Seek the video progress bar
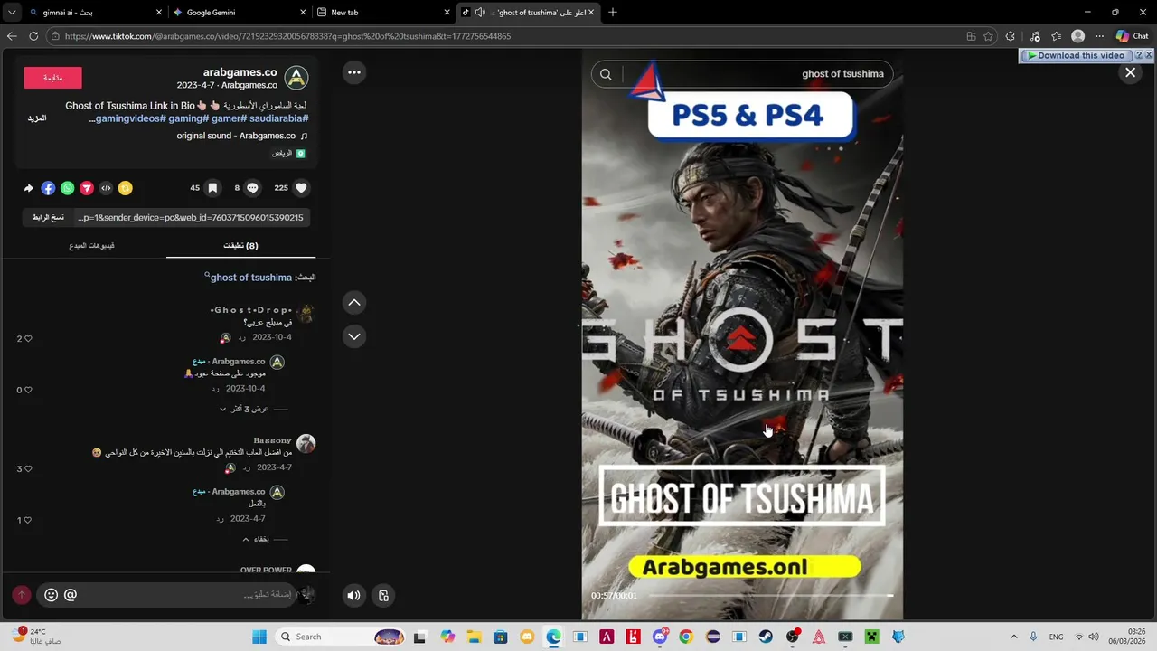 coord(771,596)
